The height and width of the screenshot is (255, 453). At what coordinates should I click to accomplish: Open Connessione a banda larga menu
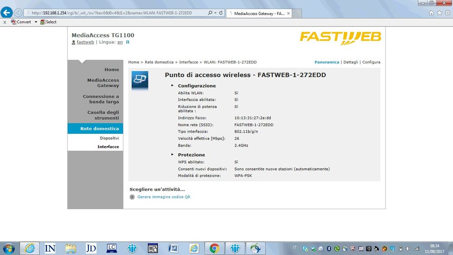point(101,99)
